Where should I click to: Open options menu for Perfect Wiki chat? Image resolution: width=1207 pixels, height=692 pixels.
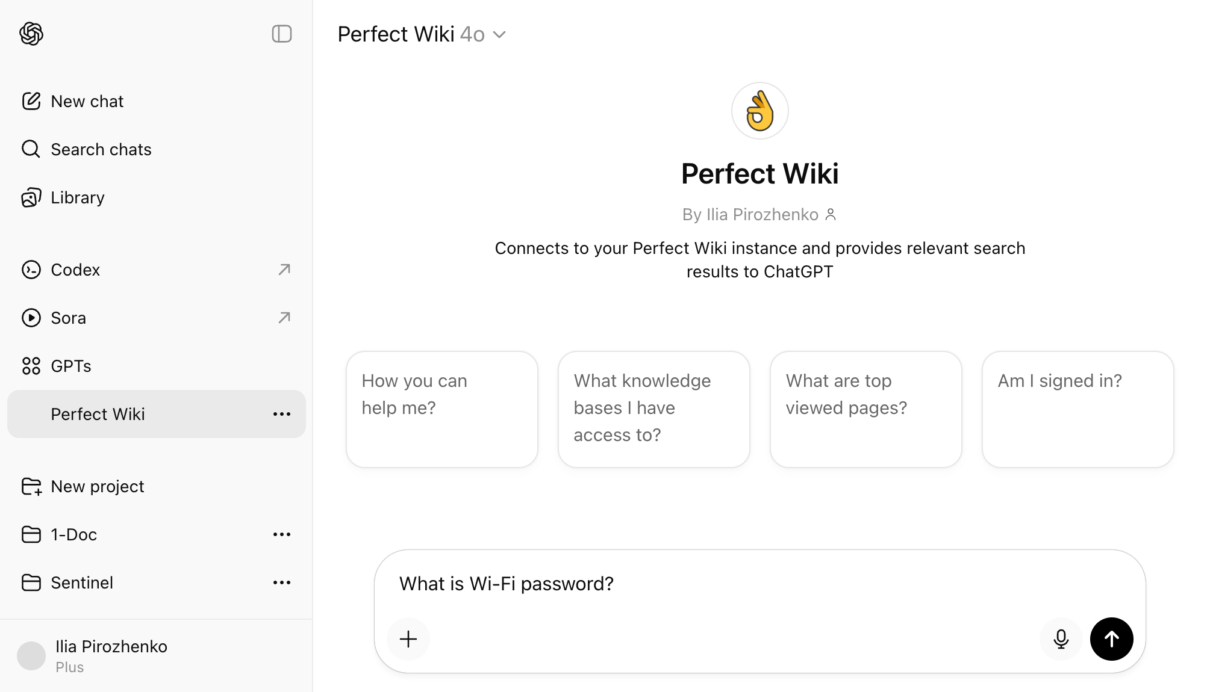pos(281,413)
